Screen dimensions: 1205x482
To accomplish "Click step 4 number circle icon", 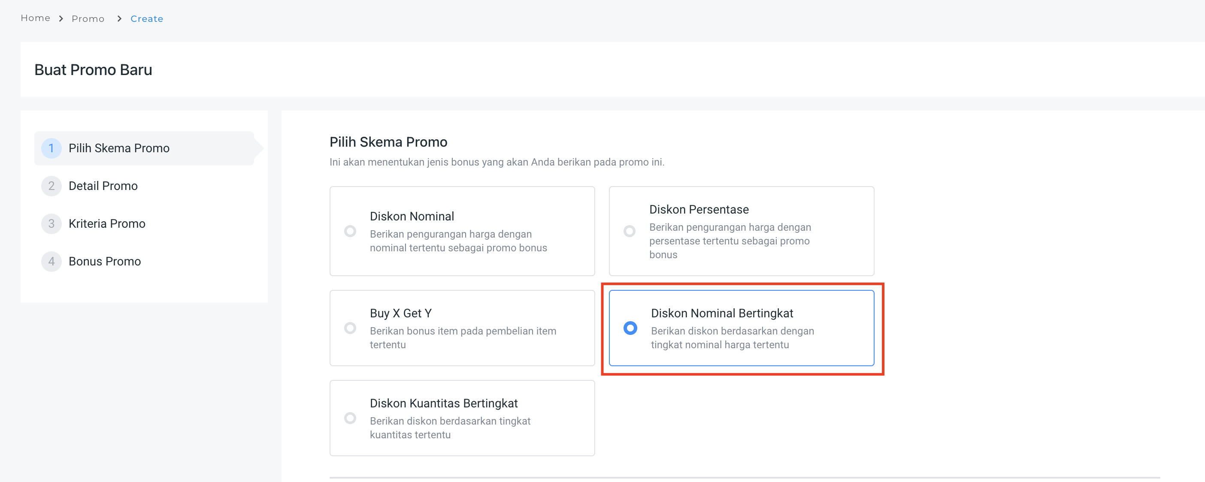I will click(x=51, y=261).
